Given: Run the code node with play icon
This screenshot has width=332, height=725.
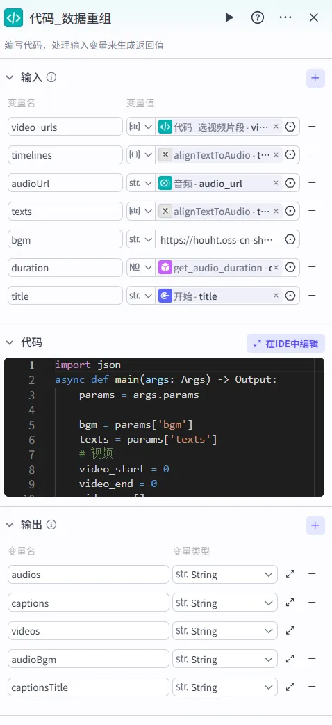Looking at the screenshot, I should (x=229, y=17).
